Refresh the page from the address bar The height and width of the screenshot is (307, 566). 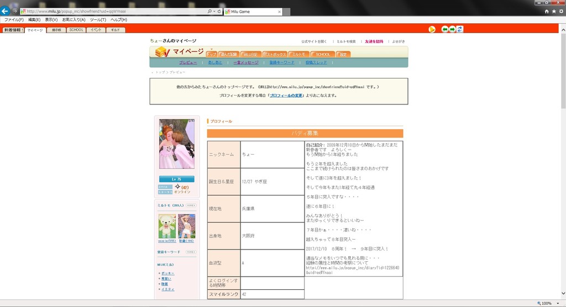(219, 11)
